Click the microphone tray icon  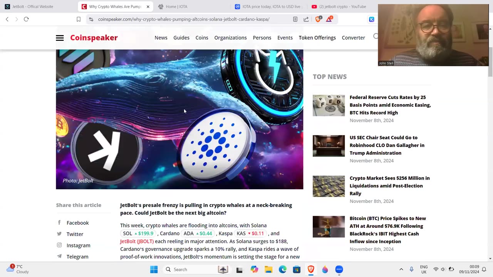(411, 269)
